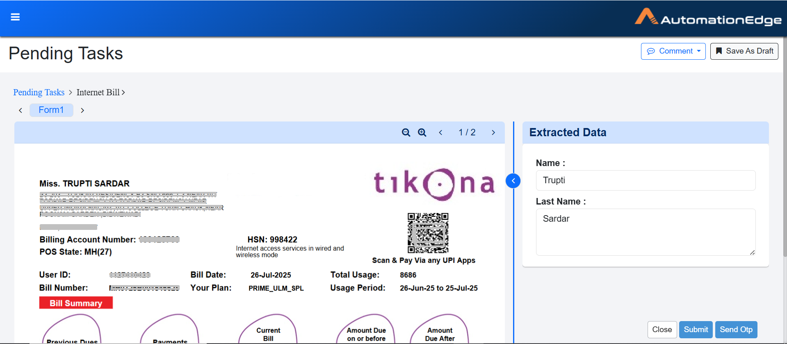Click bookmark icon in Save As Draft
Viewport: 787px width, 344px height.
pyautogui.click(x=719, y=51)
